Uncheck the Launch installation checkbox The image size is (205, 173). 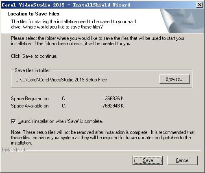click(x=13, y=121)
